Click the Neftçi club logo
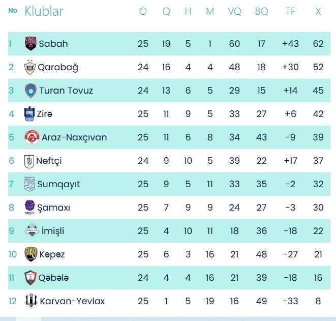 pos(29,161)
